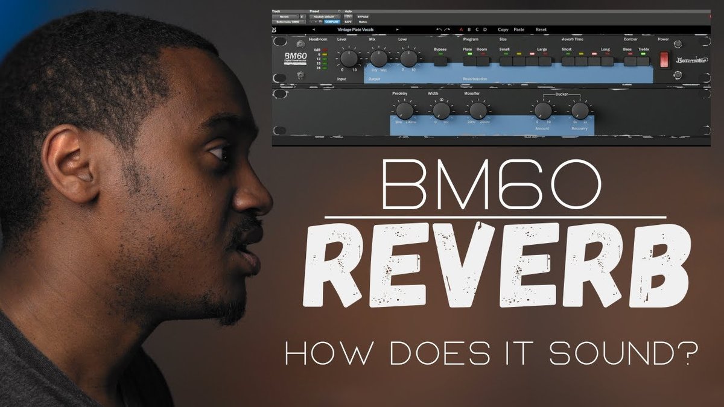Toggle the Treble contour button
The width and height of the screenshot is (724, 407).
point(643,61)
